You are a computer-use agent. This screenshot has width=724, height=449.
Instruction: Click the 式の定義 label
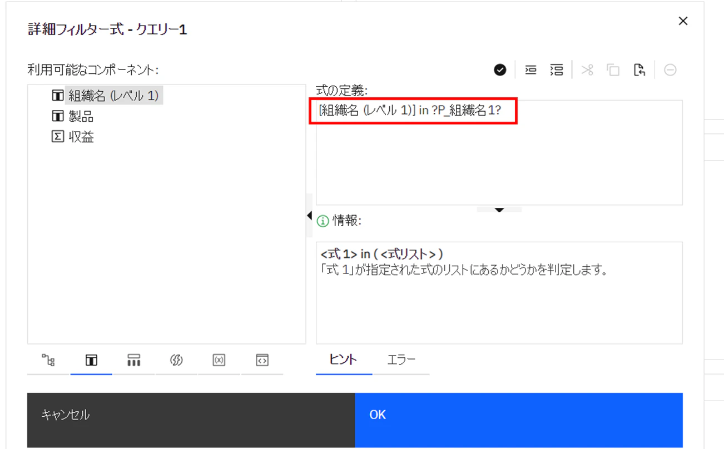tap(341, 91)
